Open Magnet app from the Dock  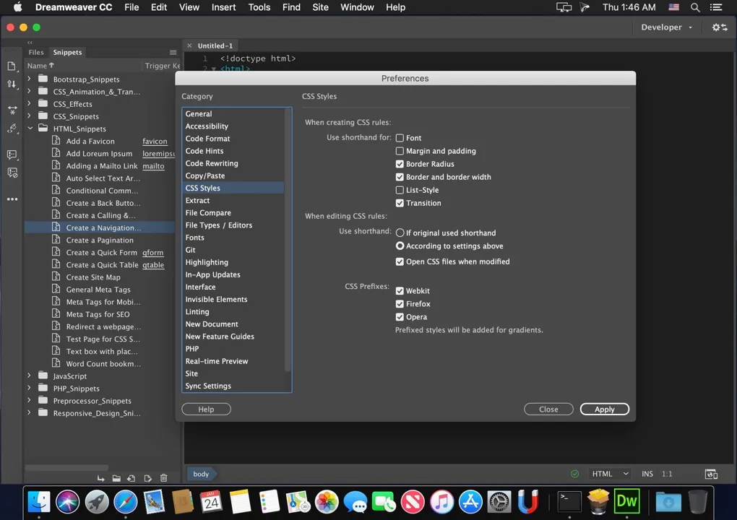click(x=528, y=502)
